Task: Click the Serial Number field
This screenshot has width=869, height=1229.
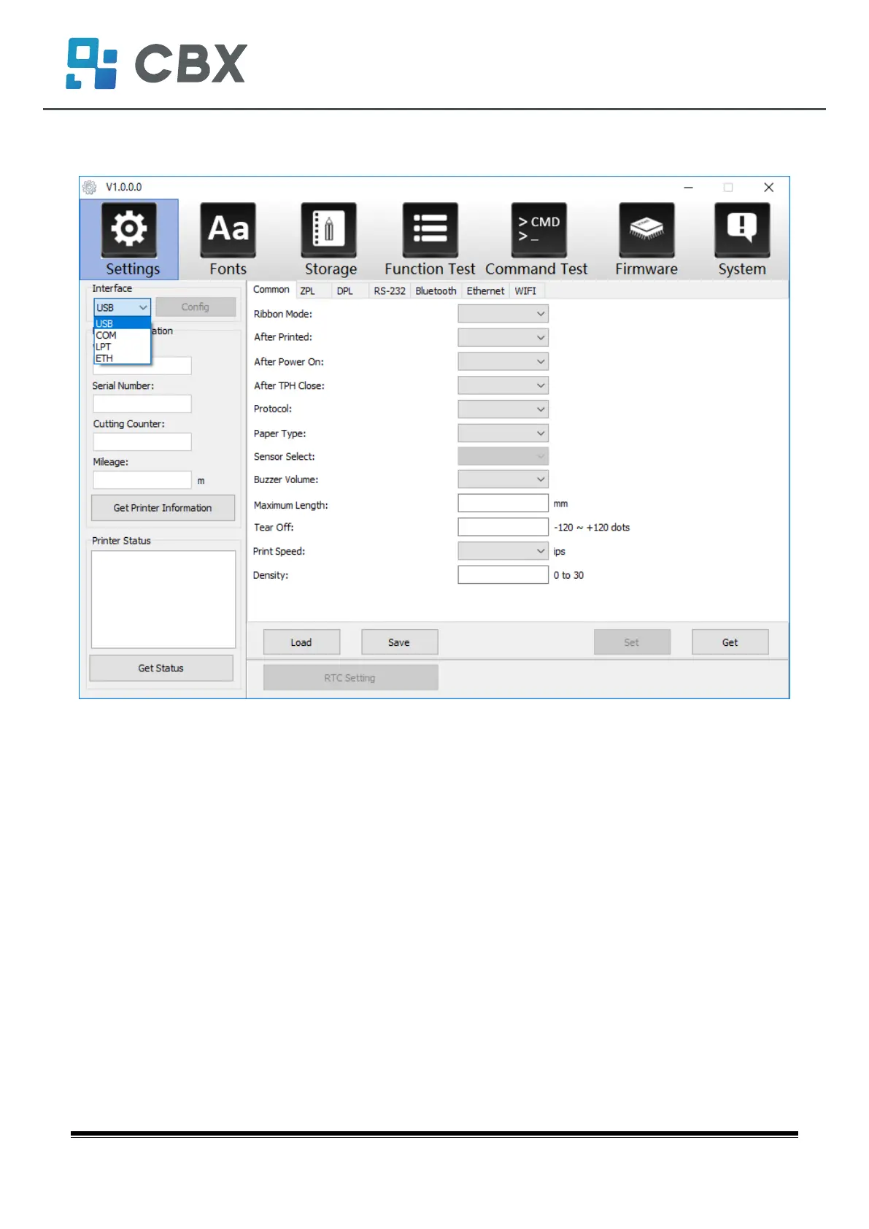Action: pos(142,404)
